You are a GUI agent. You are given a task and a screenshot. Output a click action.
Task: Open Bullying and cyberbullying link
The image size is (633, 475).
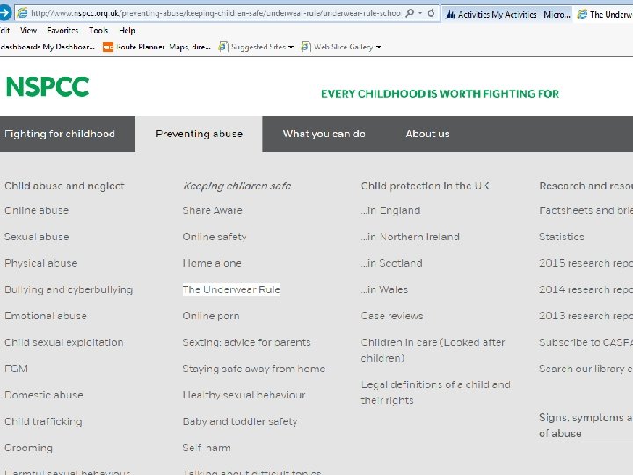(69, 289)
